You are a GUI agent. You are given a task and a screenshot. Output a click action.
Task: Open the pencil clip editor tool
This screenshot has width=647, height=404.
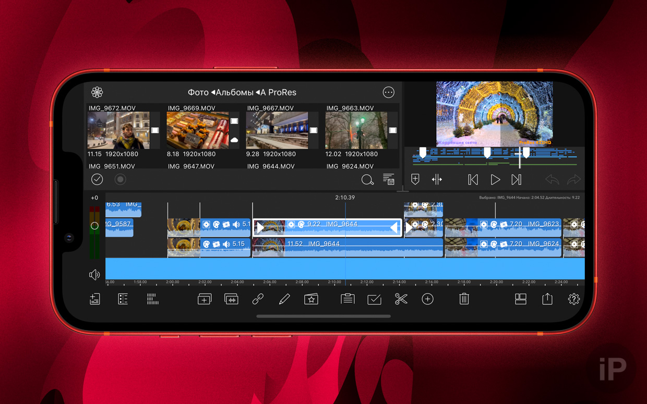pyautogui.click(x=284, y=299)
